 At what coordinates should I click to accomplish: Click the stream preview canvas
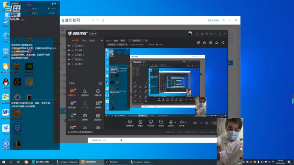[166, 83]
